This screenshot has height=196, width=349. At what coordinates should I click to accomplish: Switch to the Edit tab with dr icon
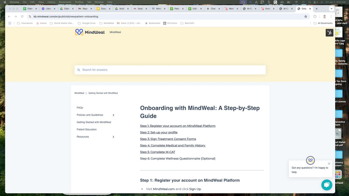click(x=195, y=9)
